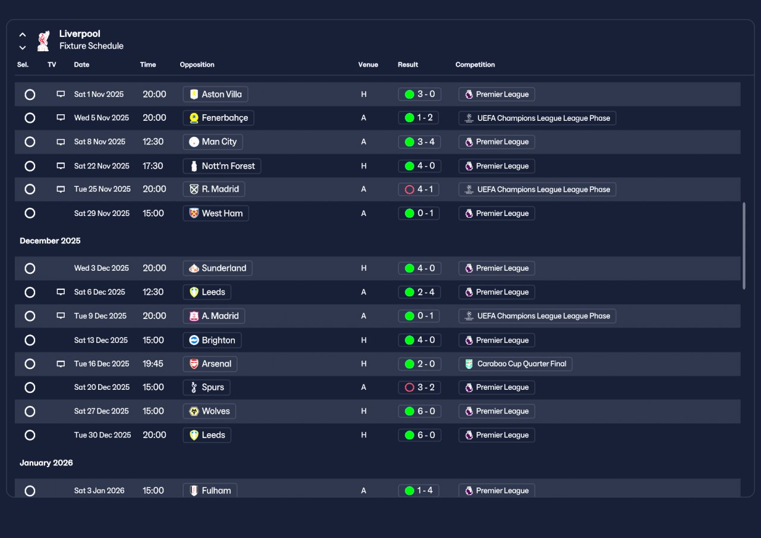
Task: Click the down chevron beside Fixture Schedule
Action: pos(23,48)
